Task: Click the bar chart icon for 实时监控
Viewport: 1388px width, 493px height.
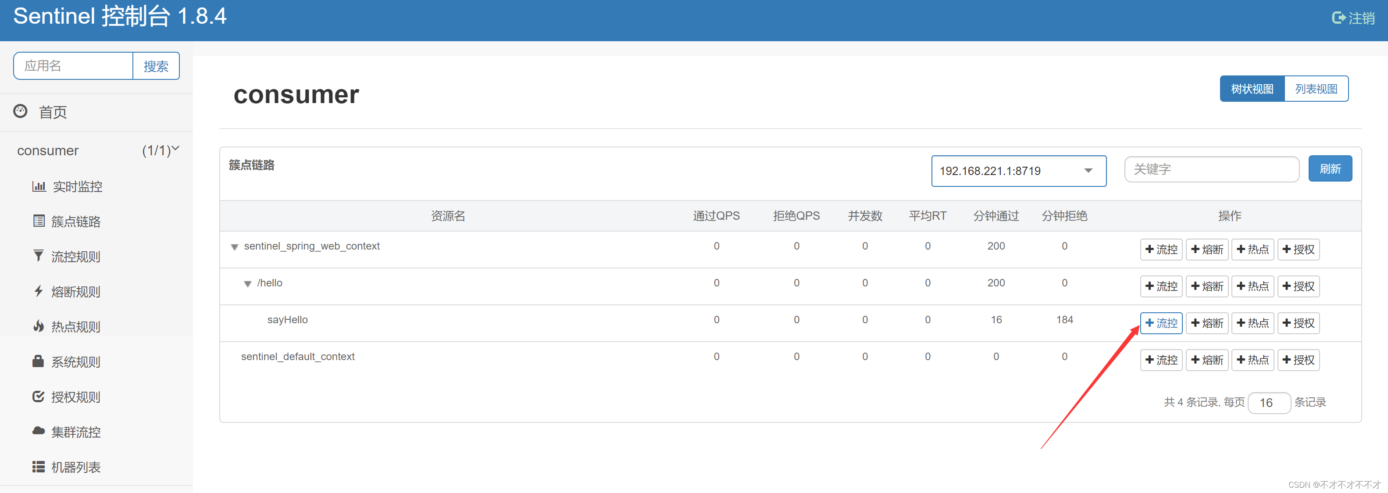Action: click(x=39, y=186)
